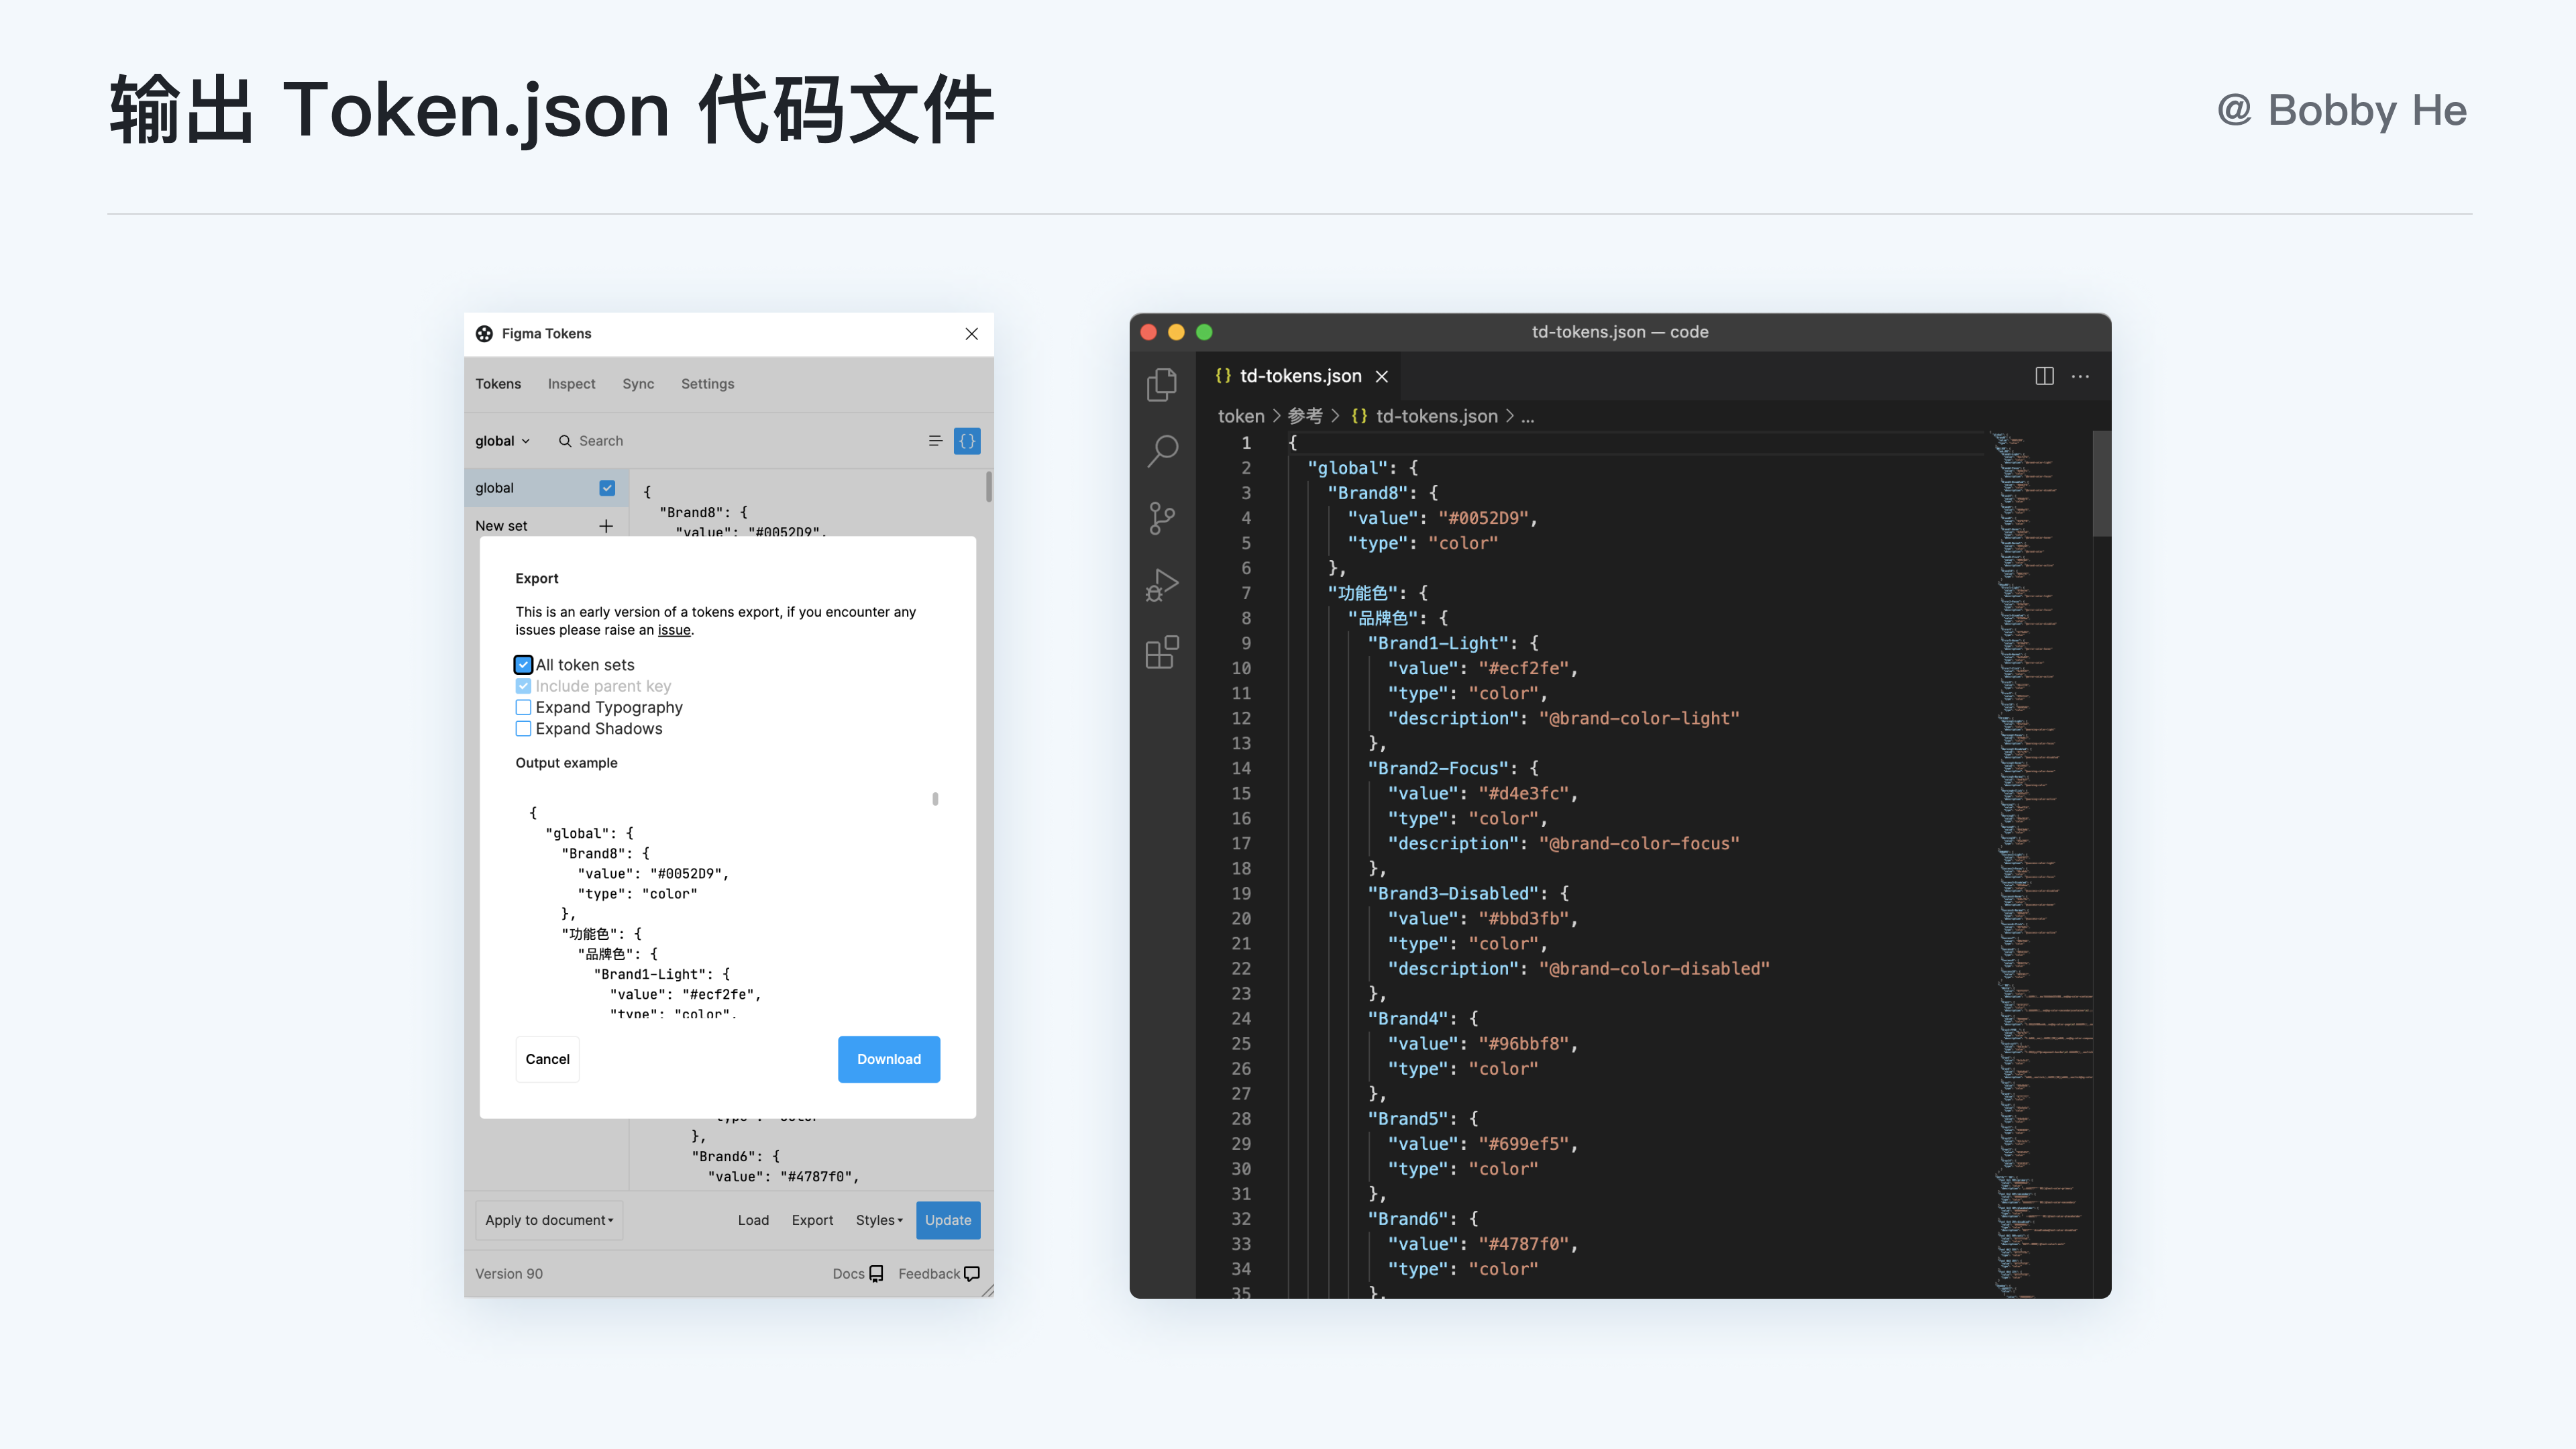This screenshot has height=1449, width=2576.
Task: Switch to JSON view in Figma Tokens plugin
Action: coord(966,440)
